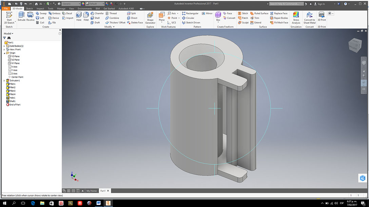
Task: Switch to the My Home document tab
Action: tap(92, 191)
